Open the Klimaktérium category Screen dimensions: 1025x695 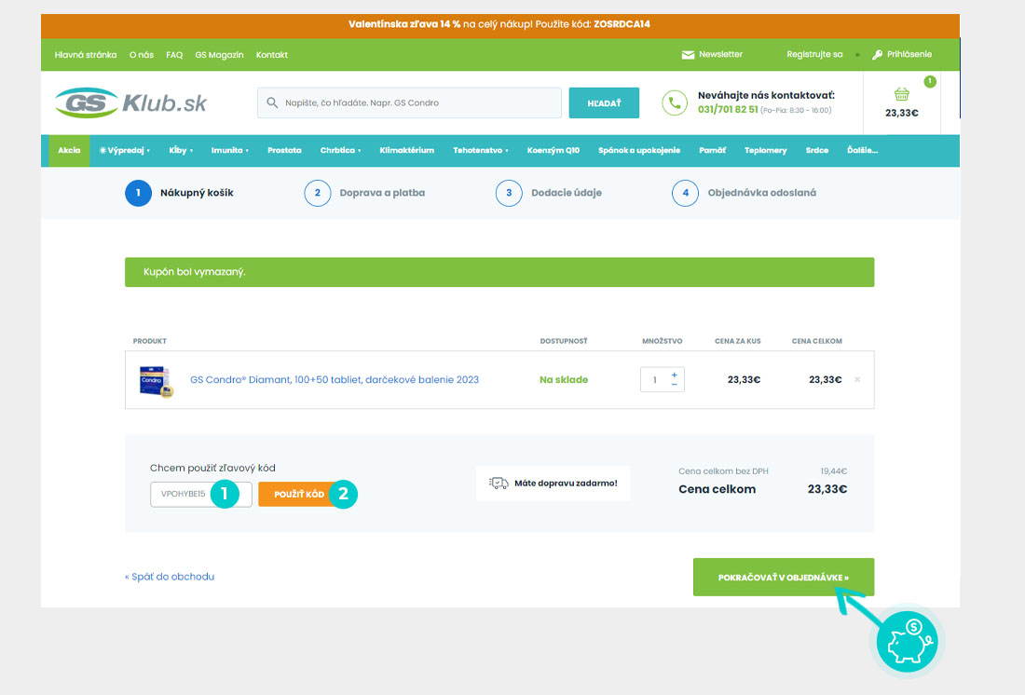pyautogui.click(x=406, y=150)
